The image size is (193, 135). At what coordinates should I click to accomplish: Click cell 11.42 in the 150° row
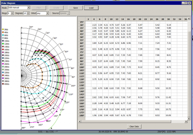point(168,97)
